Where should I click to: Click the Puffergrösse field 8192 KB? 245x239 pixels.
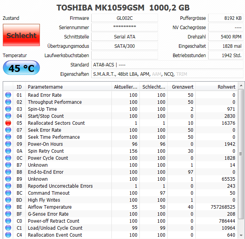point(226,18)
